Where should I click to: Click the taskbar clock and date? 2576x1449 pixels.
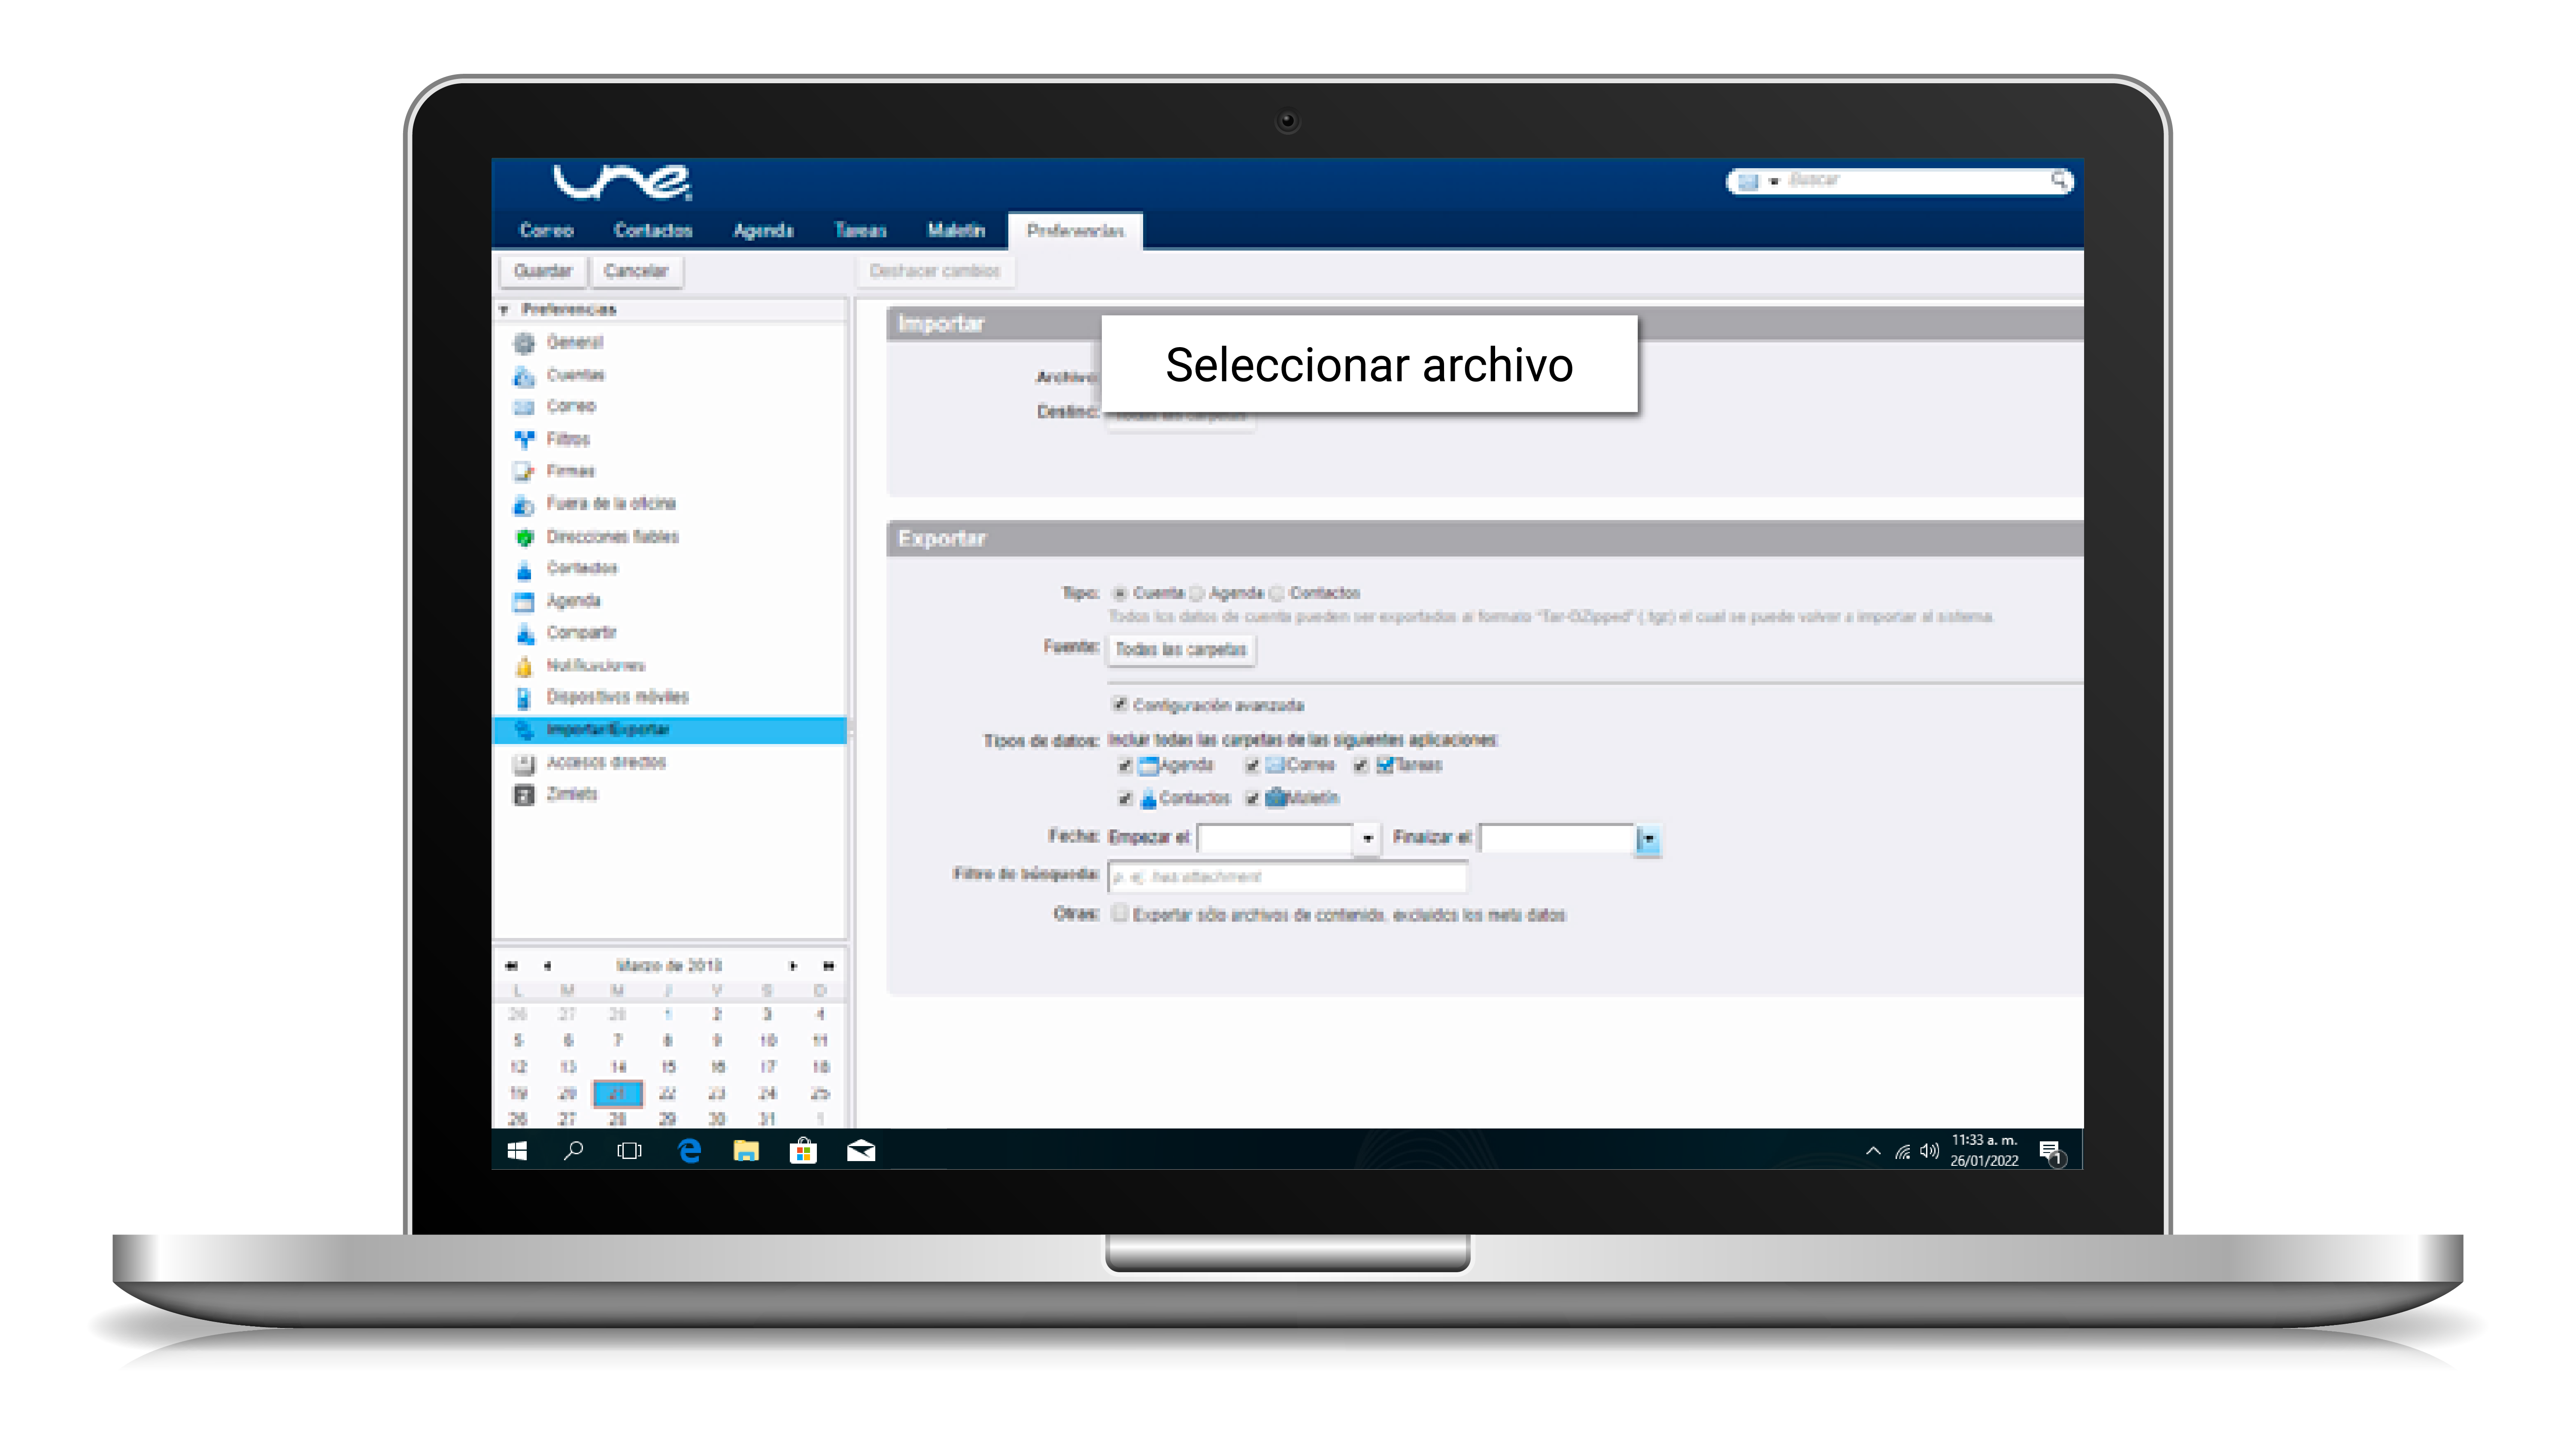pyautogui.click(x=1984, y=1151)
